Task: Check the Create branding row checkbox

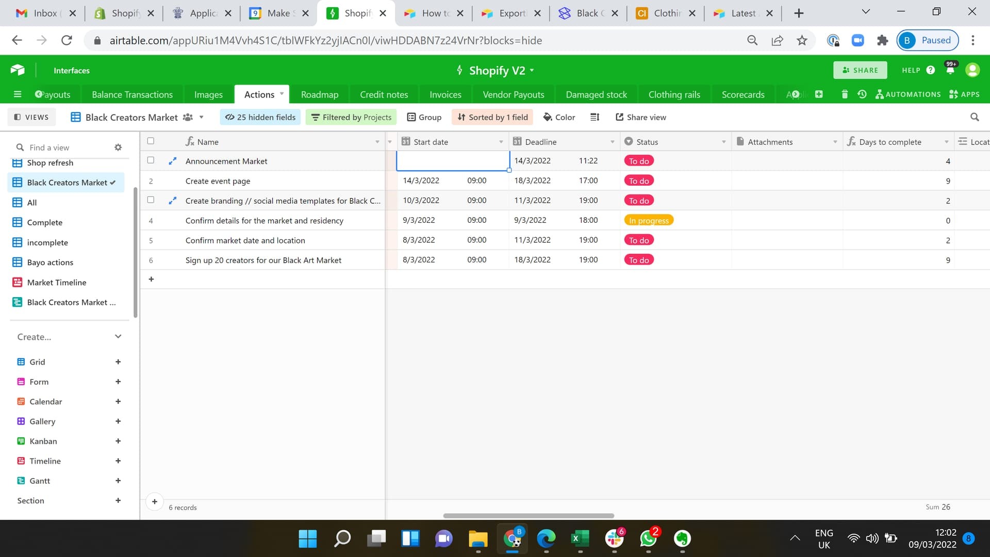Action: (151, 200)
